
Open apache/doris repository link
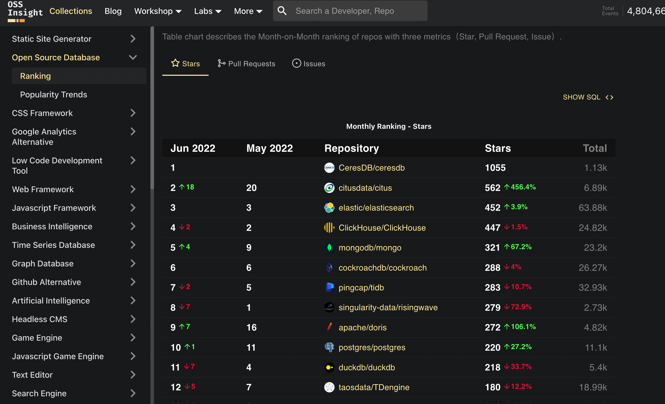362,327
